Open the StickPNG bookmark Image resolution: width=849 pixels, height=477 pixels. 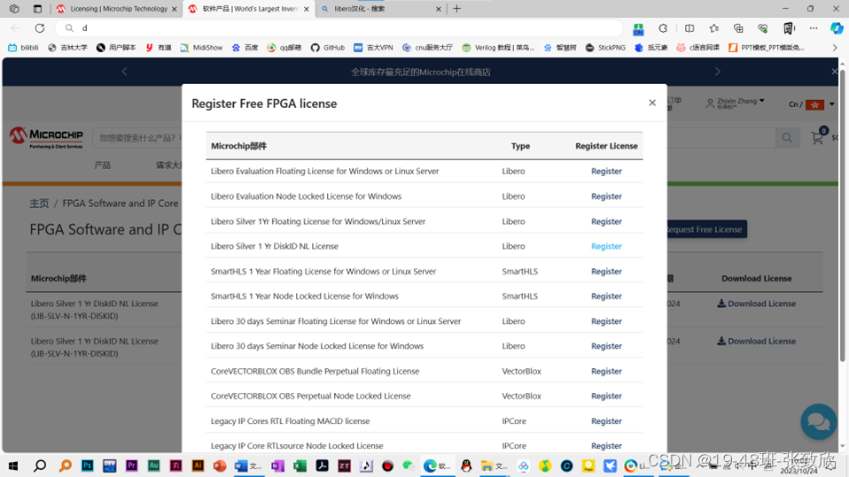click(x=605, y=48)
